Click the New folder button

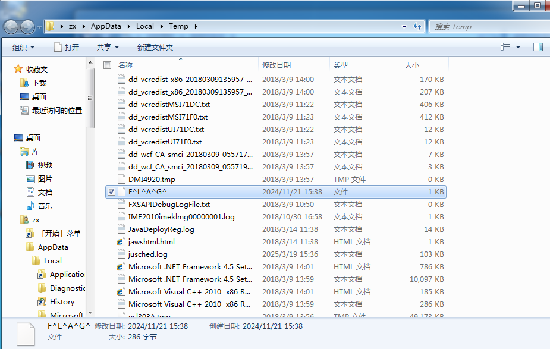155,47
